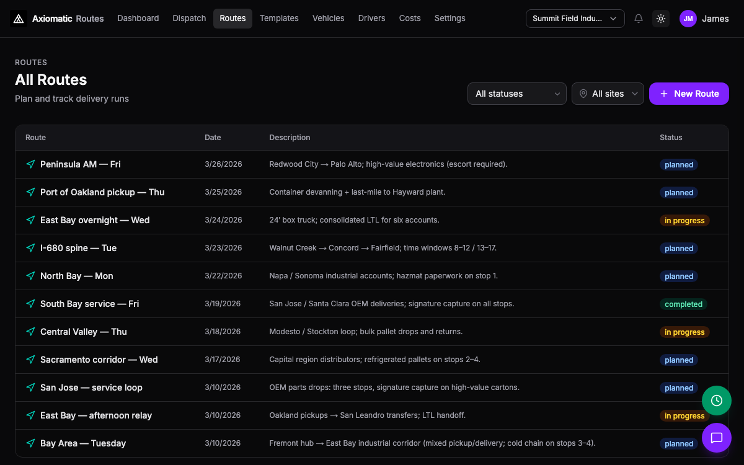Open the I-680 spine — Tue route

tap(78, 248)
